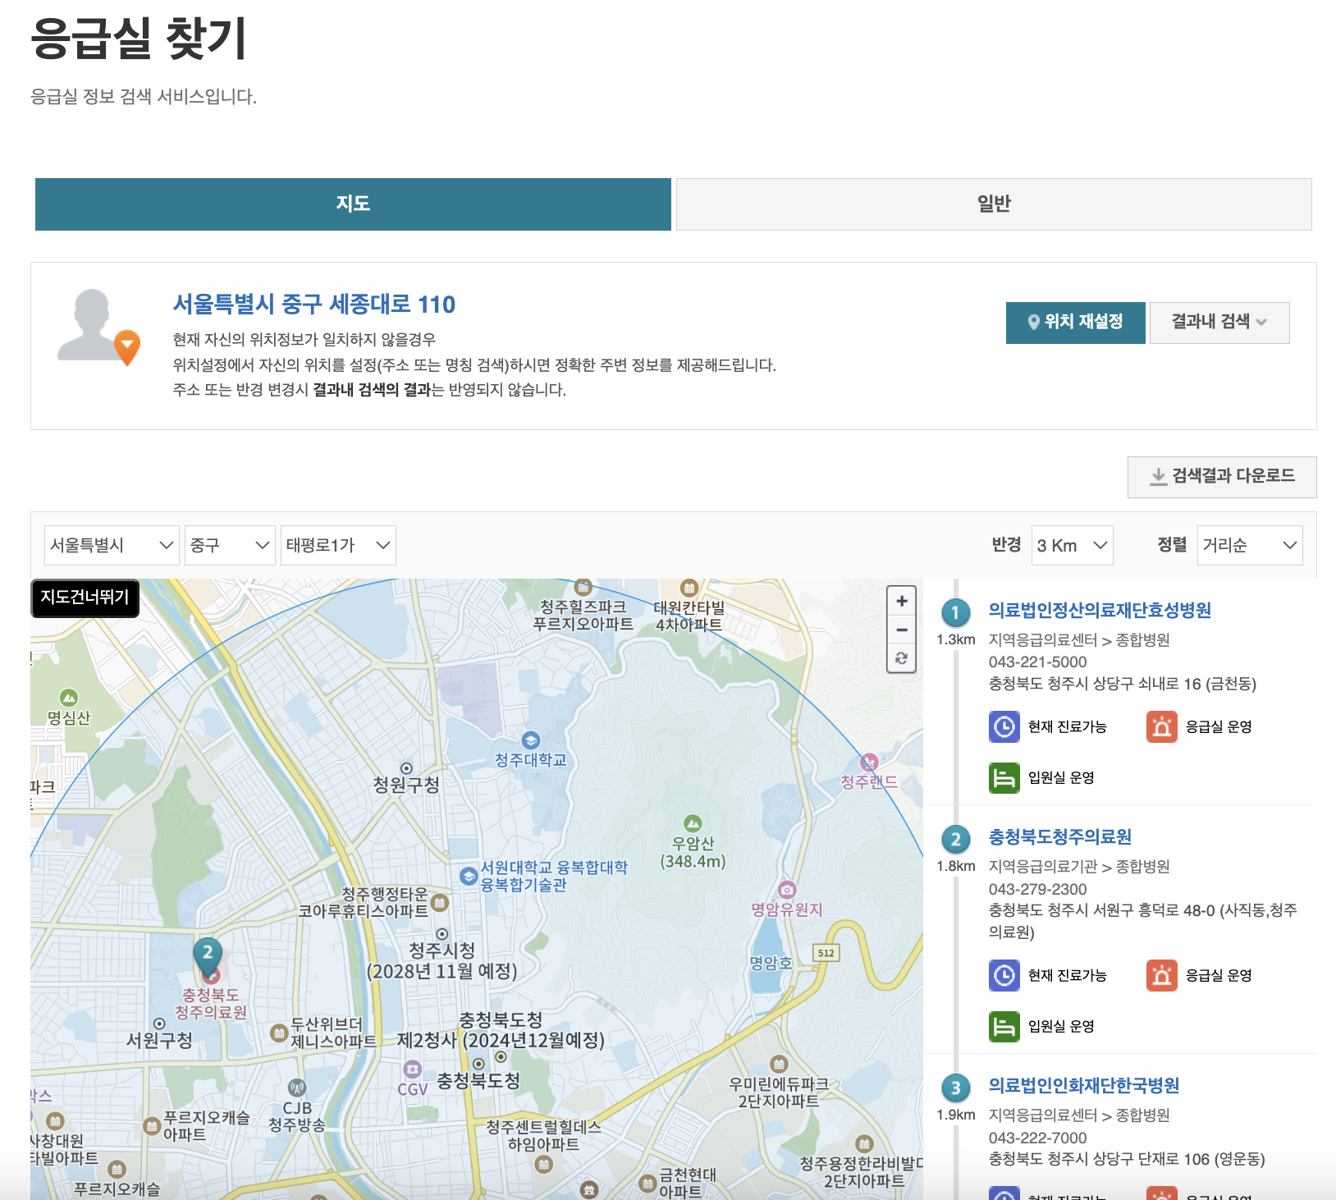The image size is (1336, 1200).
Task: Click 우암산 mountain marker on map
Action: [x=693, y=823]
